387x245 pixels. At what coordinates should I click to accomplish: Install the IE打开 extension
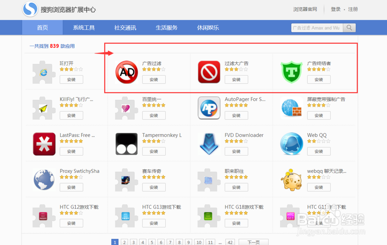coord(71,80)
